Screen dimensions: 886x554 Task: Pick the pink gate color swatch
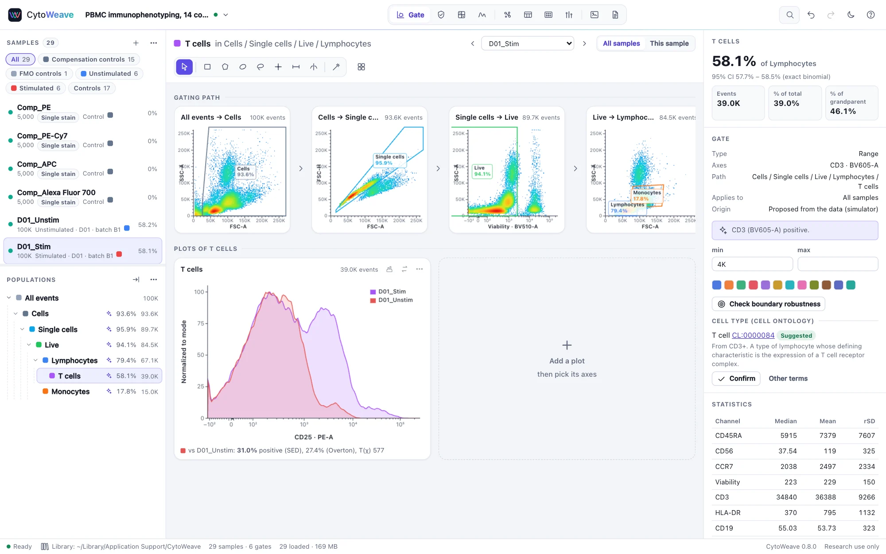pos(802,285)
